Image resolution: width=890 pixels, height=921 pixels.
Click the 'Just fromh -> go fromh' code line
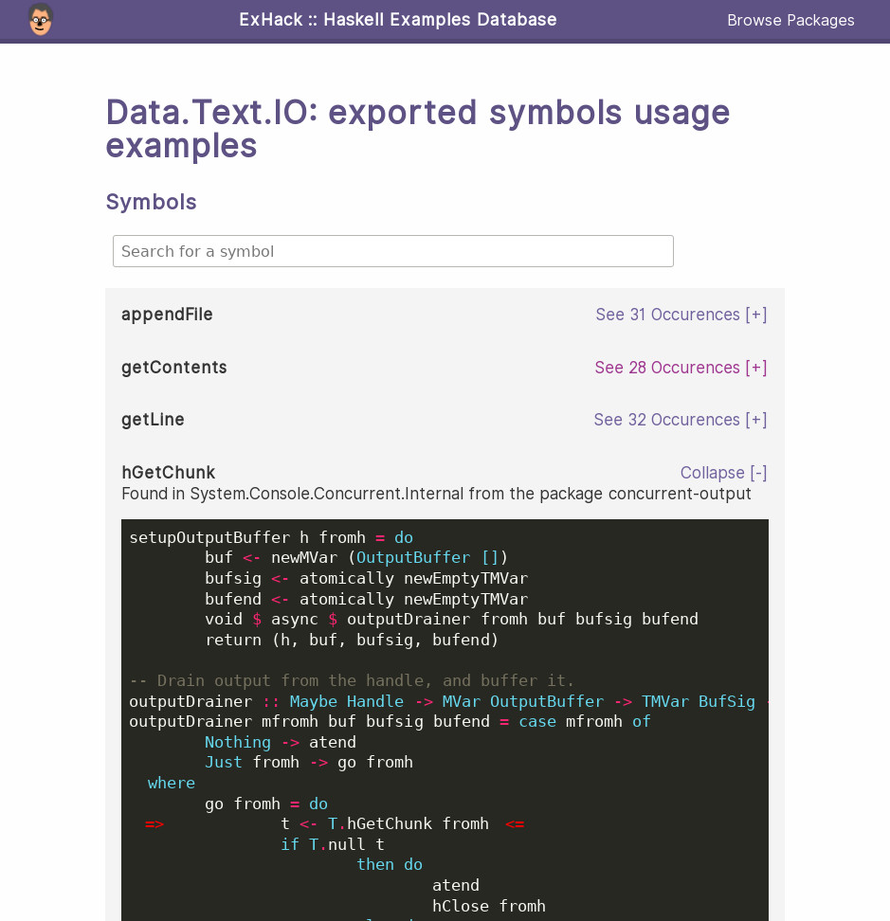coord(308,762)
